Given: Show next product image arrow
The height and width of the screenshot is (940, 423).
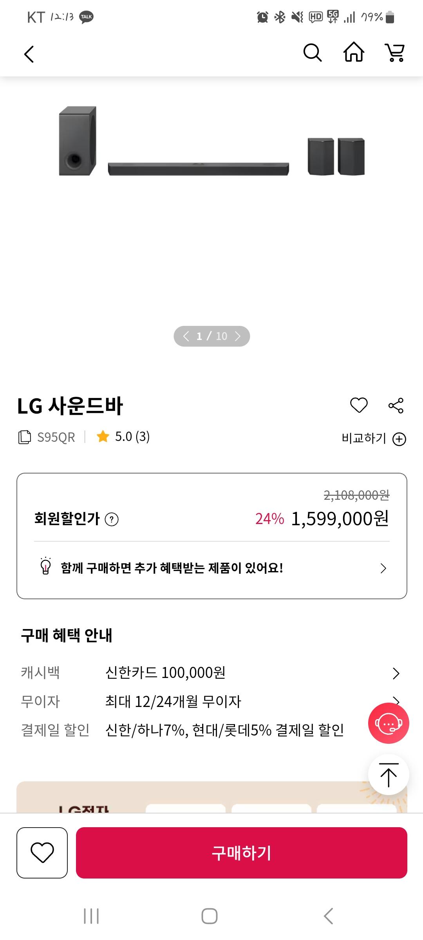Looking at the screenshot, I should click(238, 336).
